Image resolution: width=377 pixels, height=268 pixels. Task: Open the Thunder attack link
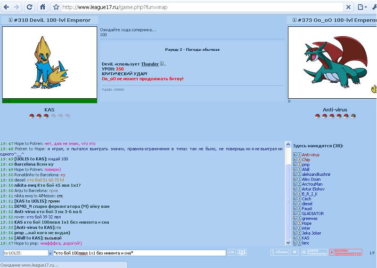click(150, 64)
